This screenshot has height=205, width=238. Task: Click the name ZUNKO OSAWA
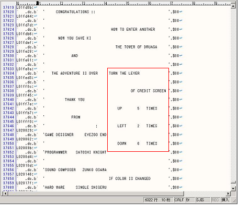94,170
